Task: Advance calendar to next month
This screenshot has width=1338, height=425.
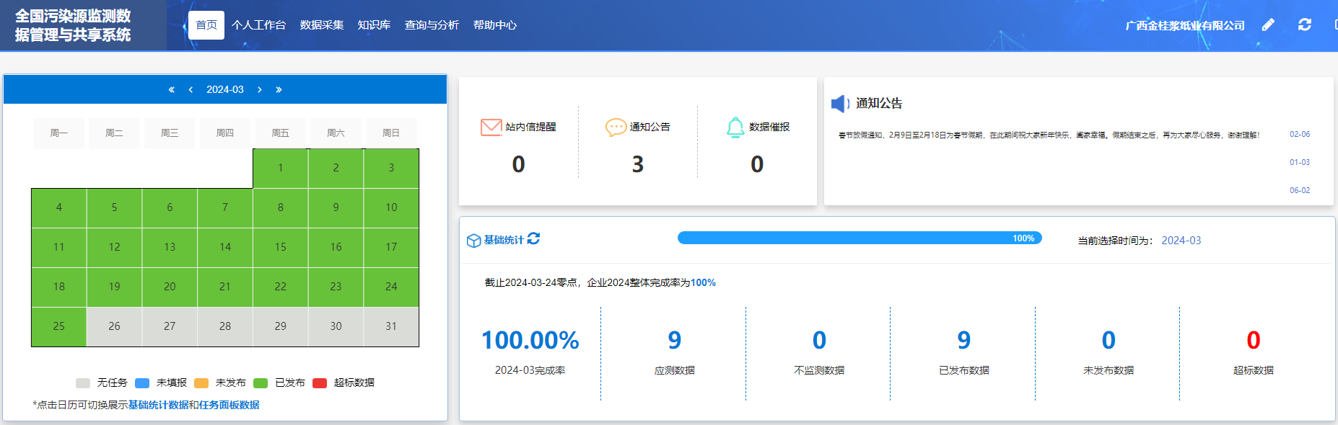Action: 260,90
